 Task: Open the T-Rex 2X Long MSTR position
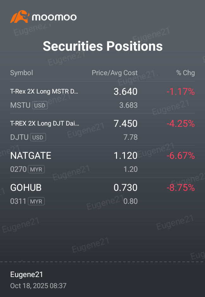point(102,98)
